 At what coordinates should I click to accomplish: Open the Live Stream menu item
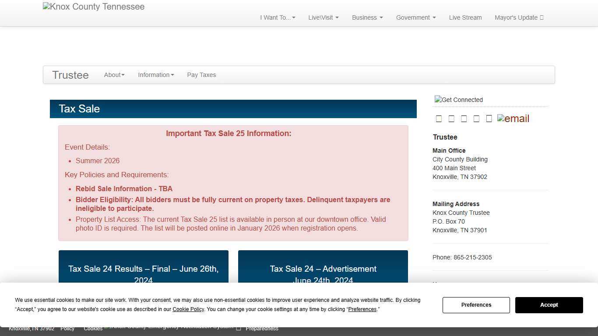(x=465, y=17)
